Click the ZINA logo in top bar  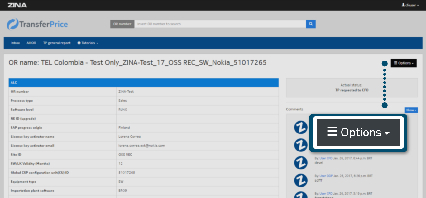click(x=17, y=5)
